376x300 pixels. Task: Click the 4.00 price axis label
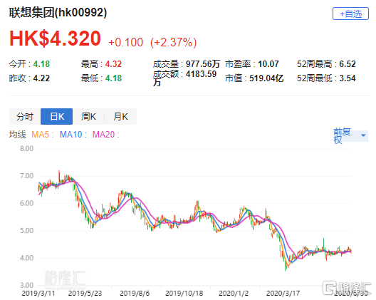[26, 258]
